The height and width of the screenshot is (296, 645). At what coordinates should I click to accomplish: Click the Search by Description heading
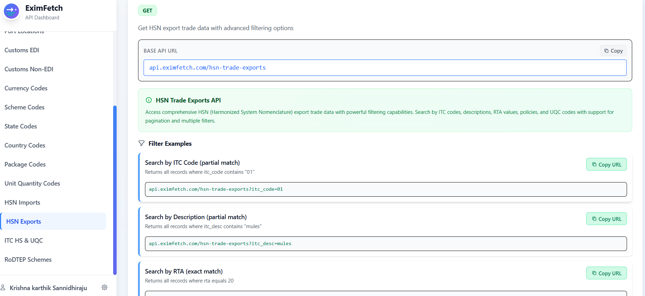pos(196,217)
